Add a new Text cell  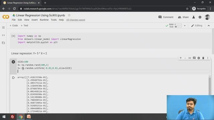pos(24,25)
